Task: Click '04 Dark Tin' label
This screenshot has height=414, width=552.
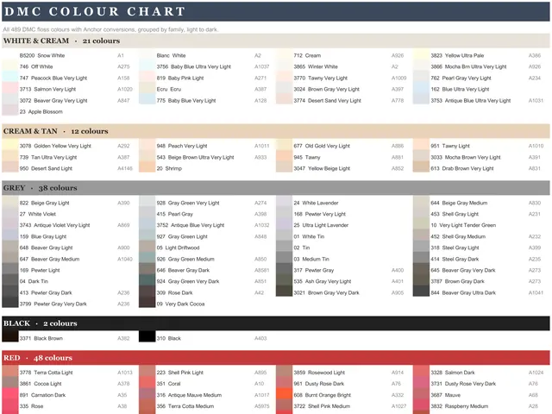Action: pyautogui.click(x=34, y=281)
